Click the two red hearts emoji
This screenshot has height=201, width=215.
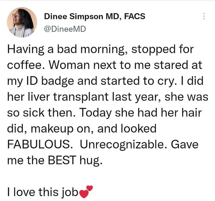pos(86,192)
